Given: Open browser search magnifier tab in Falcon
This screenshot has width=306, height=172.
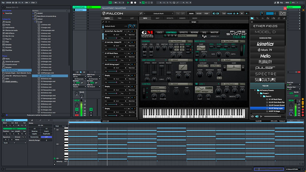Looking at the screenshot, I should [x=257, y=18].
